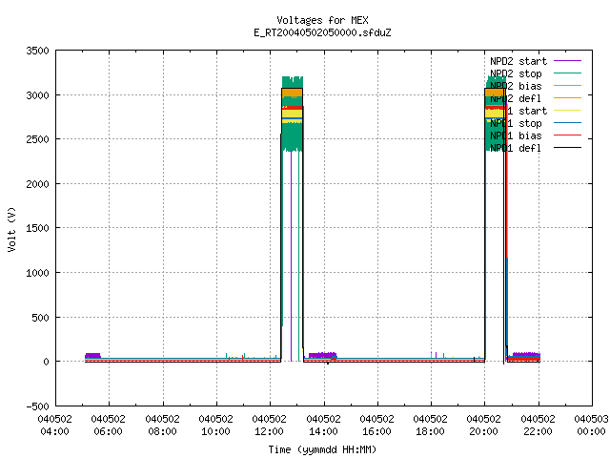Click the purple noise band near 21:30
610x458 pixels.
click(526, 354)
